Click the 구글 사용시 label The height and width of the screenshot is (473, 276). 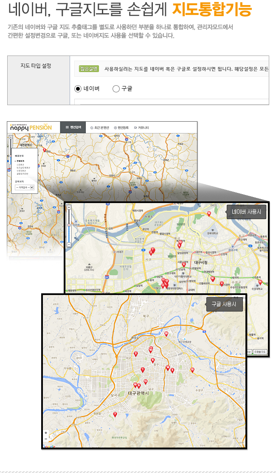[224, 304]
